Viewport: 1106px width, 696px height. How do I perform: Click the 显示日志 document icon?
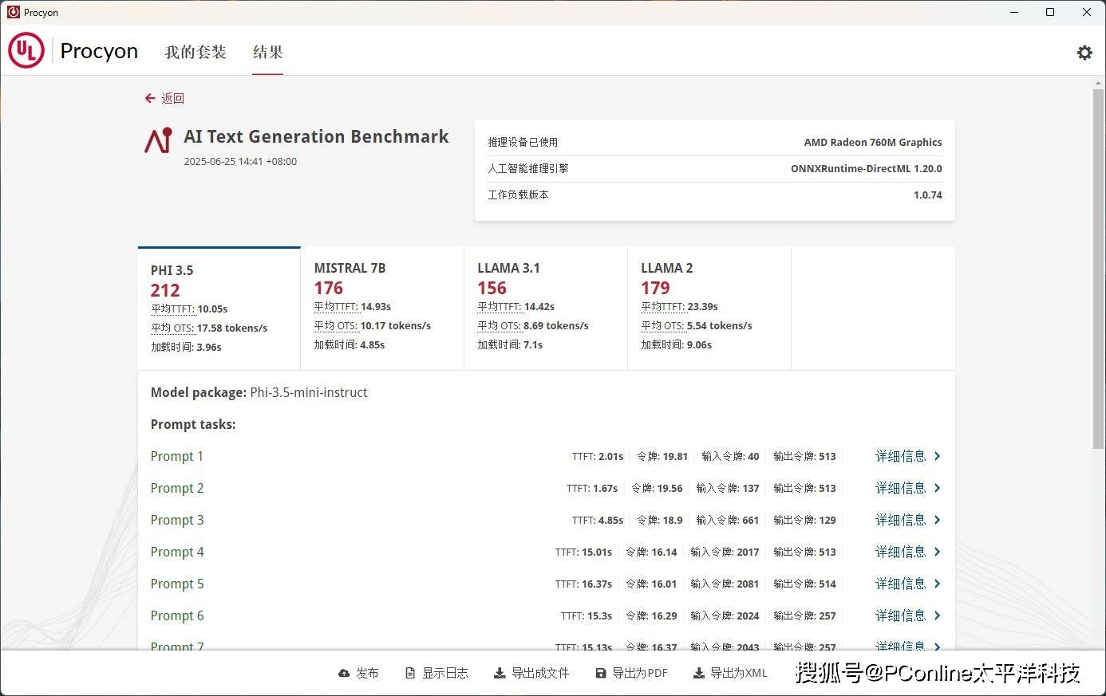click(410, 673)
